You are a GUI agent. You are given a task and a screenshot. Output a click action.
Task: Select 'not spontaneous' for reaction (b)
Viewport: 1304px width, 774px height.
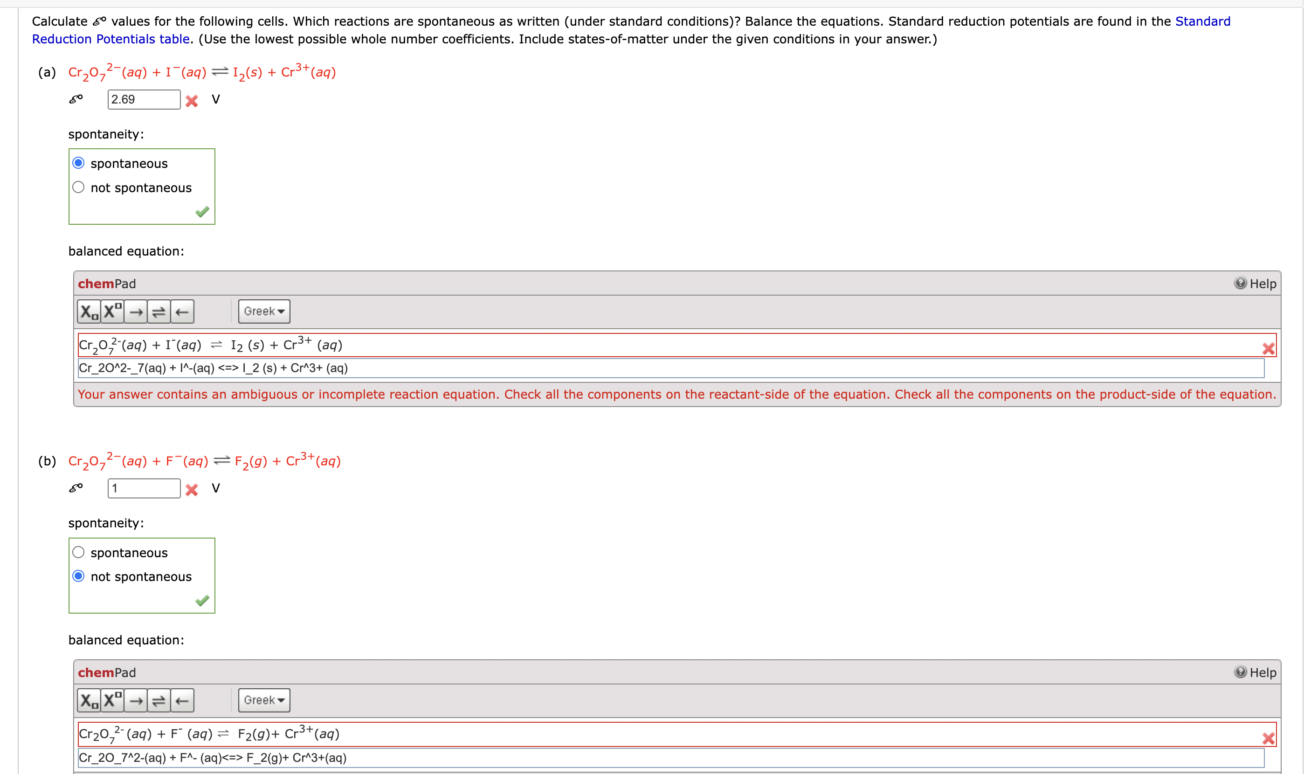78,576
